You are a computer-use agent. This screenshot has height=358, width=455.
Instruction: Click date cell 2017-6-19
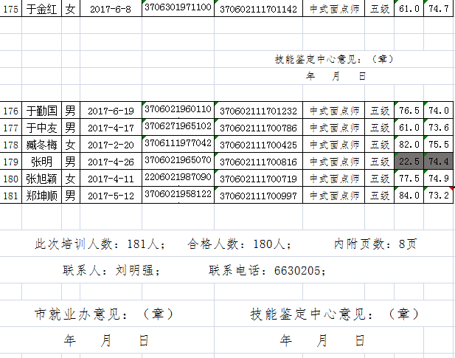[111, 111]
